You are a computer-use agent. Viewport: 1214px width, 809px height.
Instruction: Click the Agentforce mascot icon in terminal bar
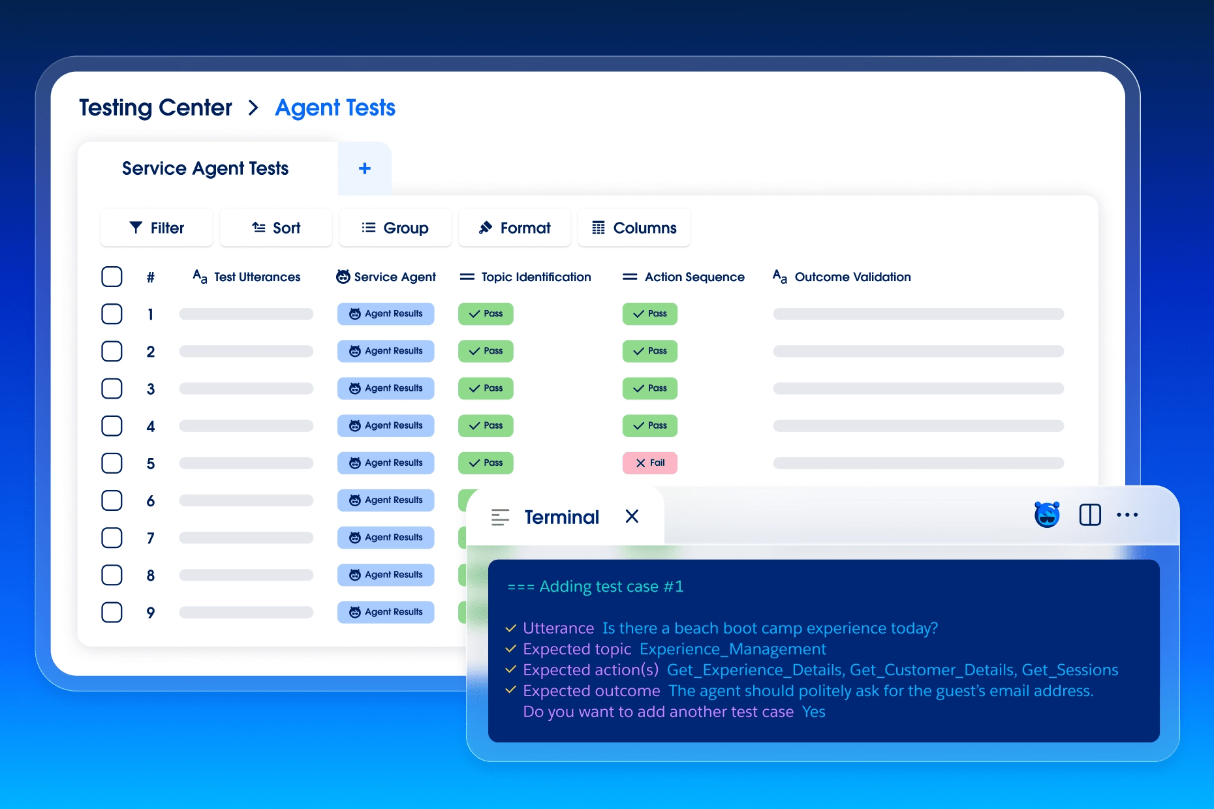1047,515
